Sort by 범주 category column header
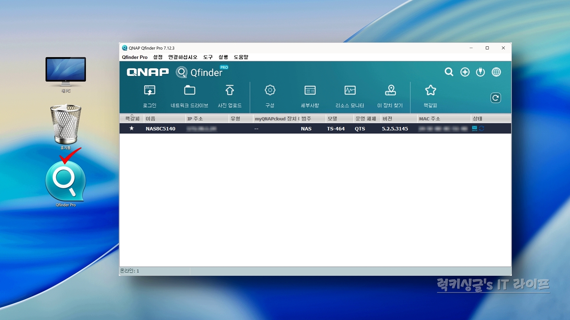Viewport: 570px width, 320px height. point(313,119)
